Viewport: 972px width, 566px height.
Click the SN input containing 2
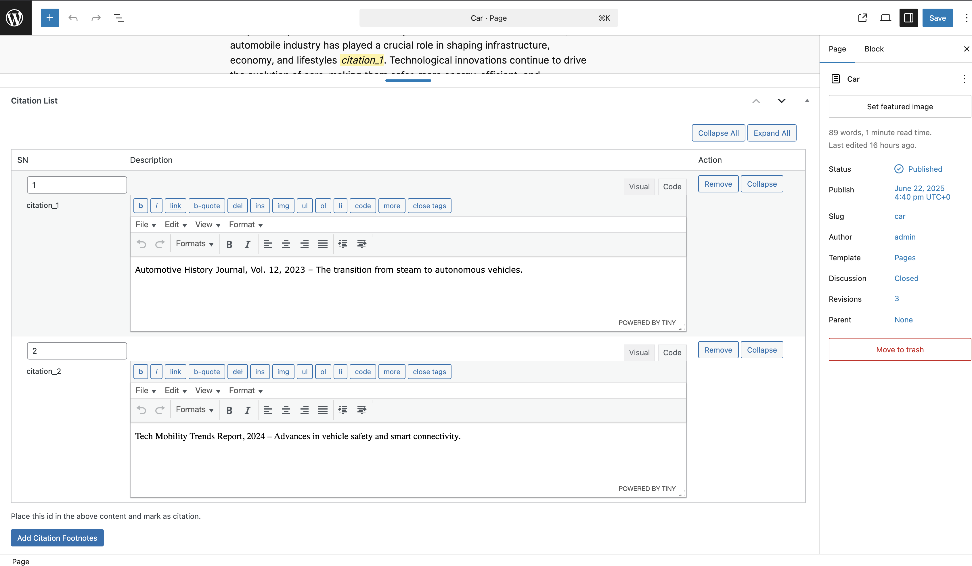77,351
